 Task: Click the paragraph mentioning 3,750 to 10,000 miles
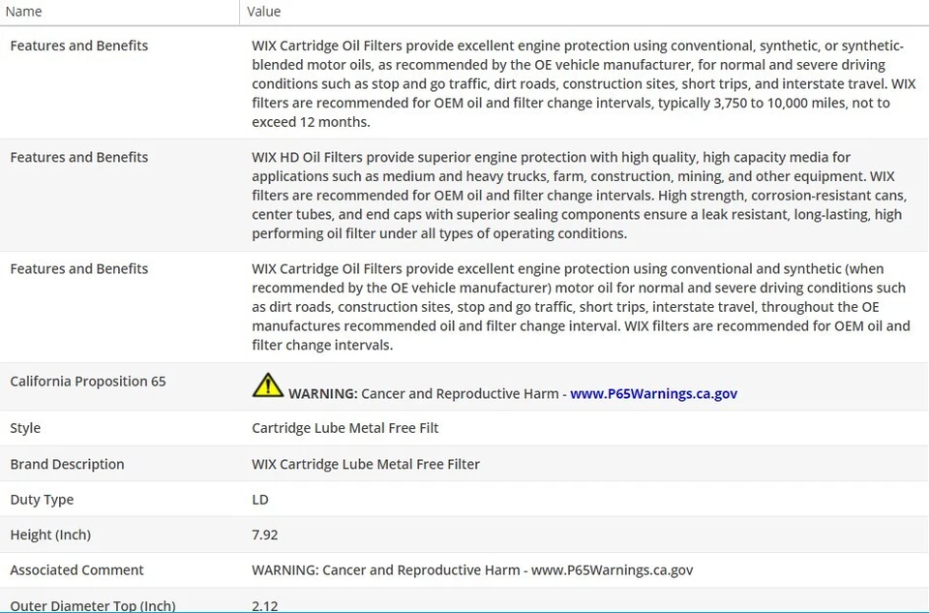click(x=584, y=83)
